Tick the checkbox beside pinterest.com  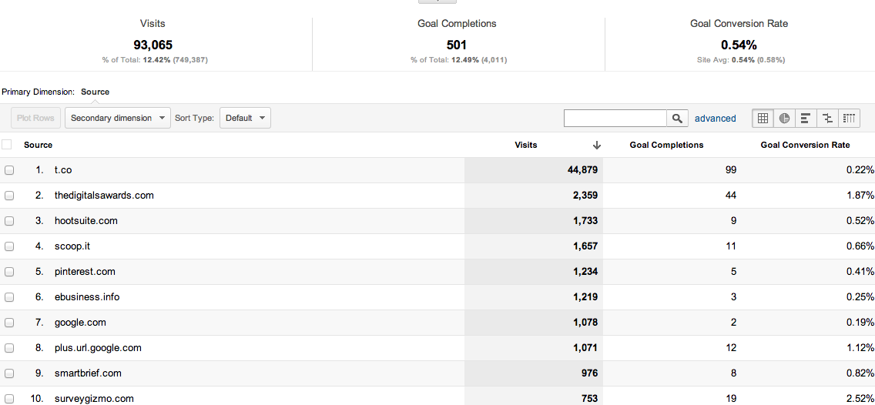pos(9,272)
